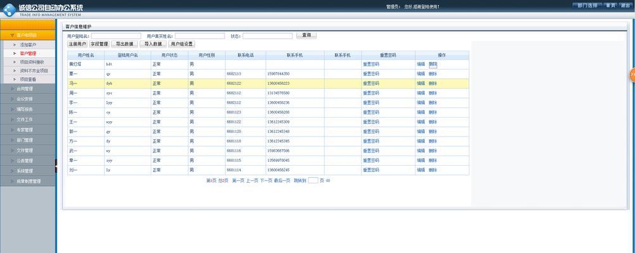This screenshot has width=635, height=253.
Task: Edit the user with login wyy
Action: (x=421, y=122)
